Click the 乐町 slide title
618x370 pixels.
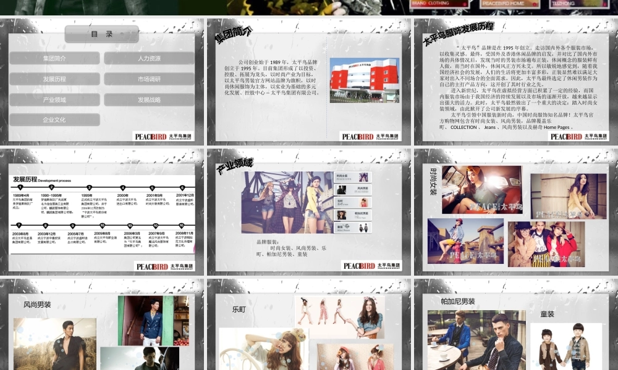pyautogui.click(x=239, y=310)
